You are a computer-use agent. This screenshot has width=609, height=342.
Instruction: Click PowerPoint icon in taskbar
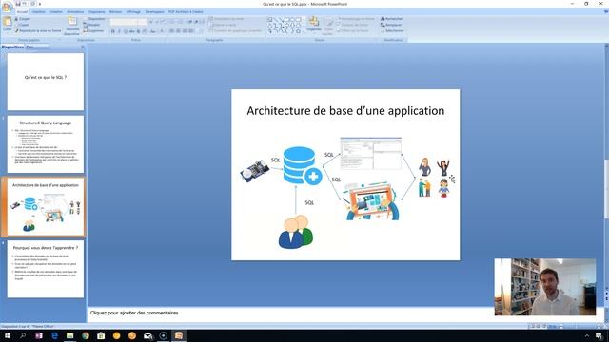tap(179, 335)
